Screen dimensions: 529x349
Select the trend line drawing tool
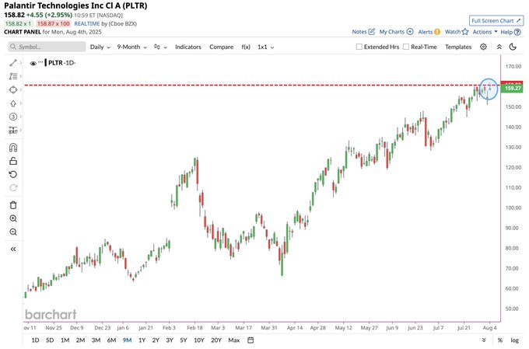13,63
